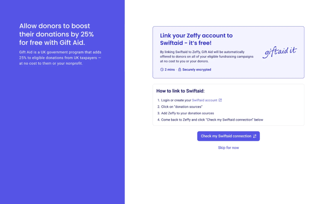The height and width of the screenshot is (204, 320).
Task: Click the Link your Zeffy account heading
Action: [196, 39]
